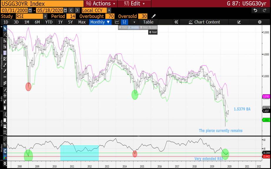
Task: Select the 1Y range tab
Action: point(60,22)
